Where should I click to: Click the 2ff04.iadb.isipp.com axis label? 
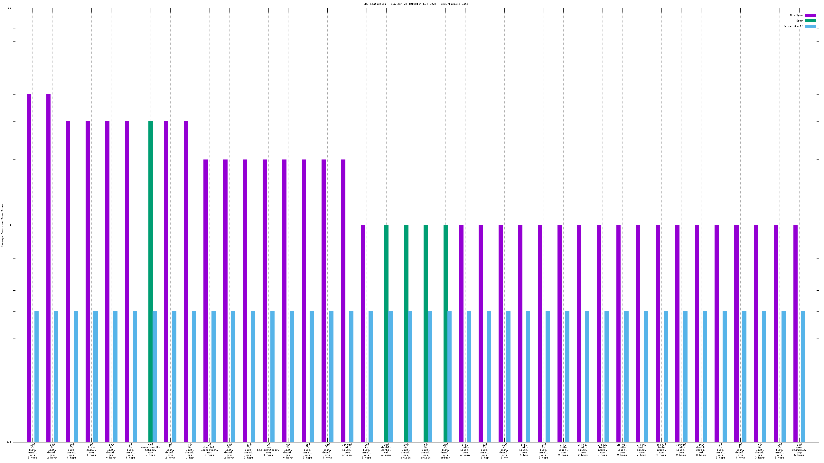tap(641, 450)
